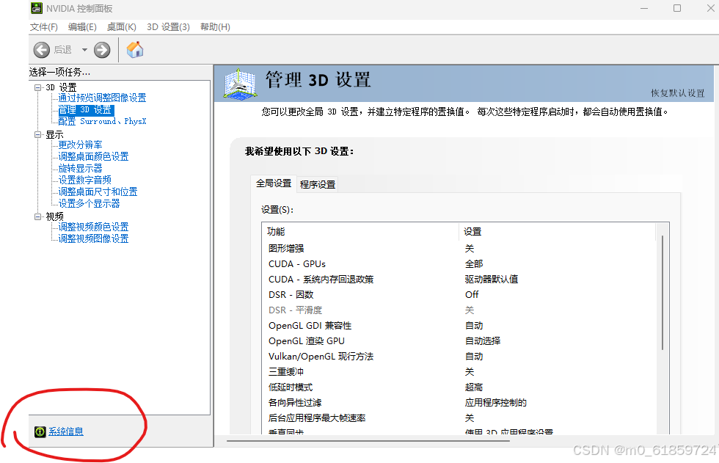Click the 设置 column header
Viewport: 719px width, 463px height.
(557, 232)
